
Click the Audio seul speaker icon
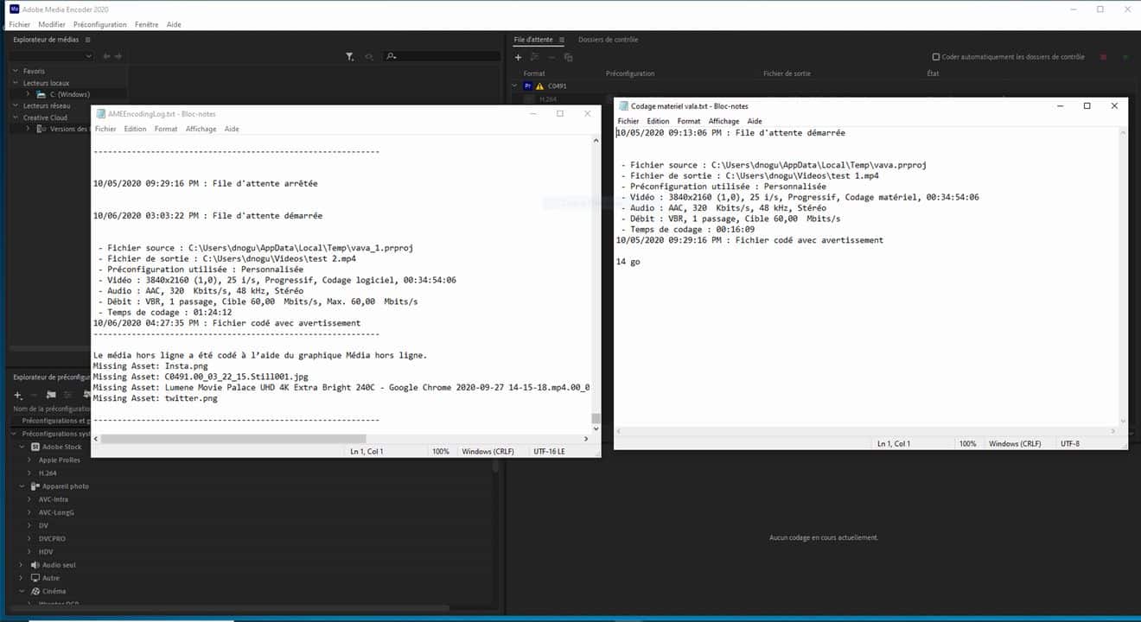click(35, 565)
